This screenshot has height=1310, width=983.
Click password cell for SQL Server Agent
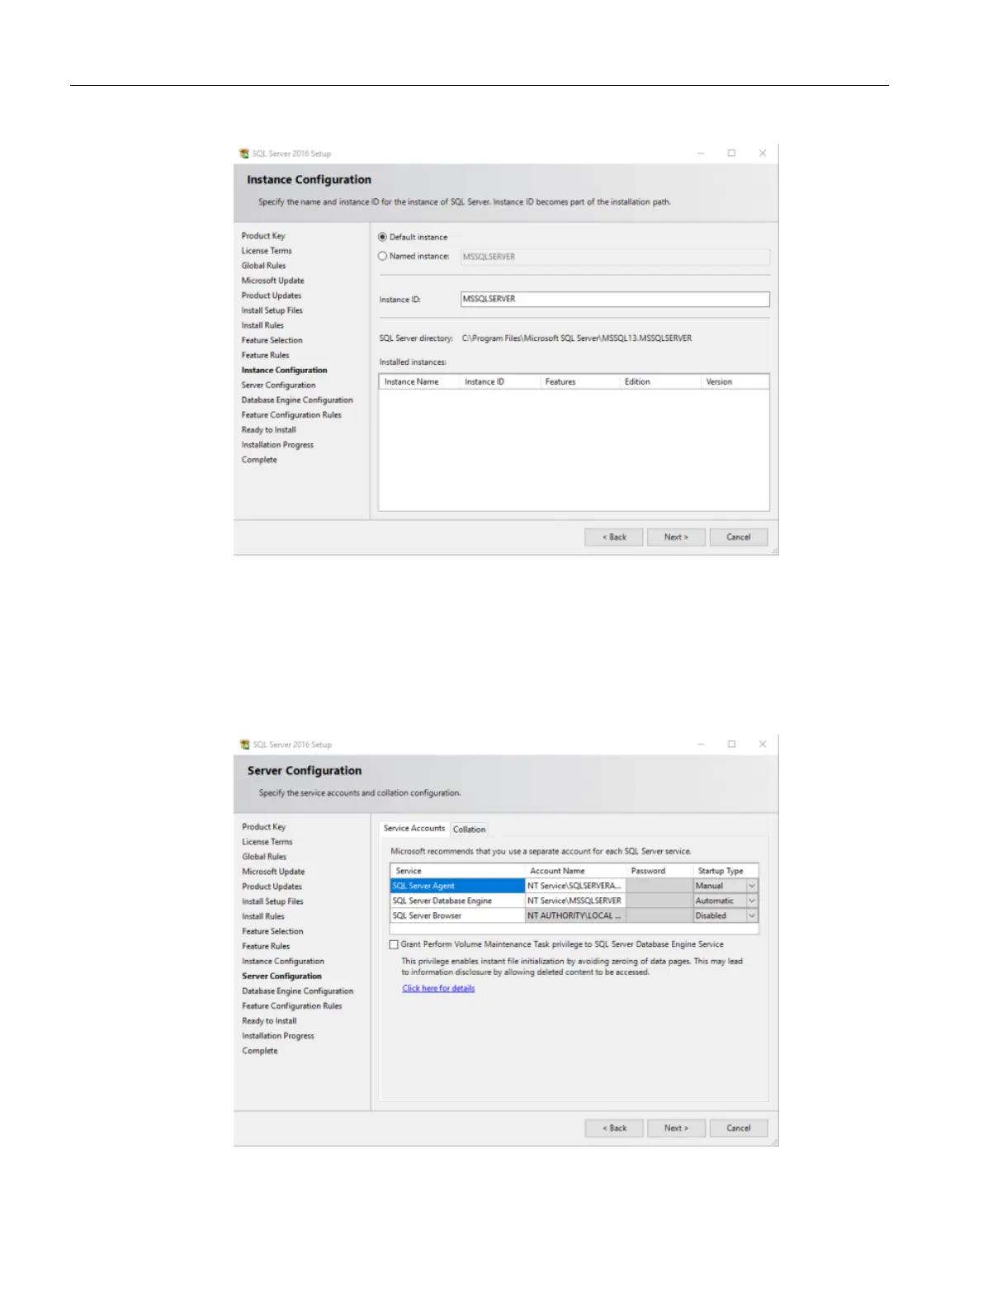(x=659, y=886)
